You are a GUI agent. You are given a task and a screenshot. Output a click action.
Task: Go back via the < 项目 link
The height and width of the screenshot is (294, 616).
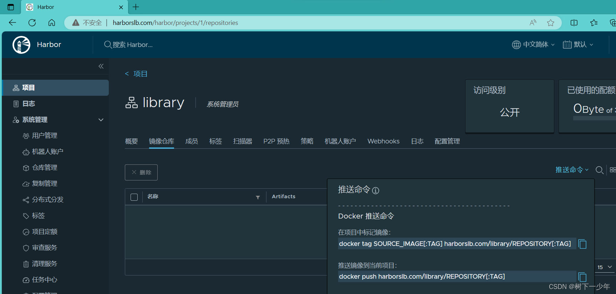[x=136, y=74]
